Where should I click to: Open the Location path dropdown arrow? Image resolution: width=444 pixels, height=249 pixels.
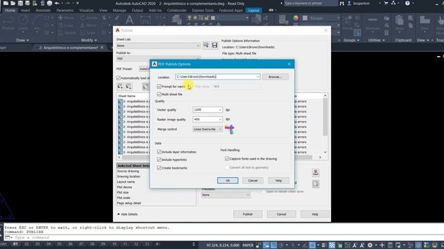click(257, 77)
